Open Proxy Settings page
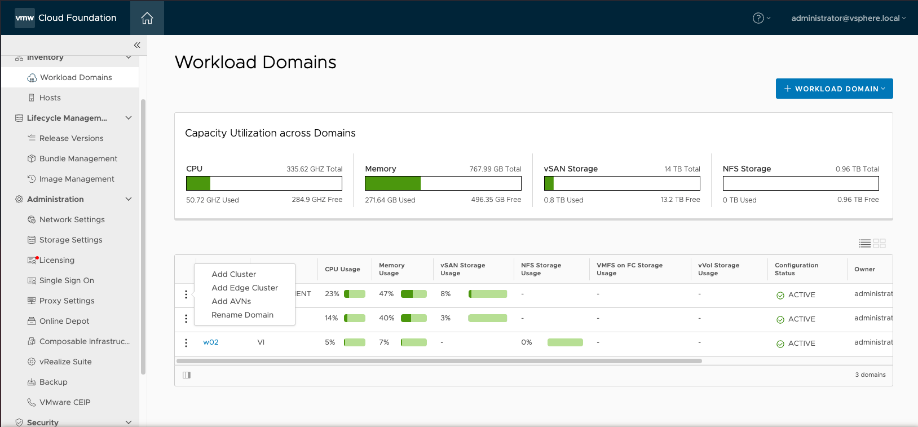Image resolution: width=918 pixels, height=427 pixels. [67, 301]
